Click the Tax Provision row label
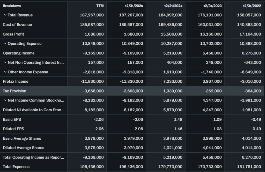Screen dimensions: 265x172 (x=14, y=91)
